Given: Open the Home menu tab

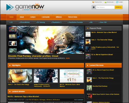Looking at the screenshot, I should tap(11, 17).
